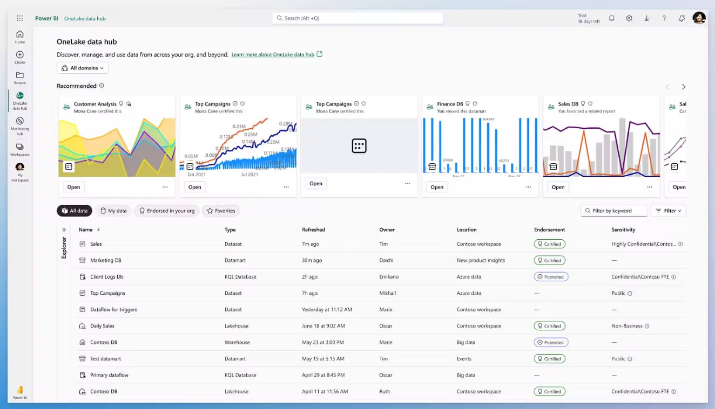Click Open on placeholder Top Campaigns card
The width and height of the screenshot is (715, 409).
[316, 183]
